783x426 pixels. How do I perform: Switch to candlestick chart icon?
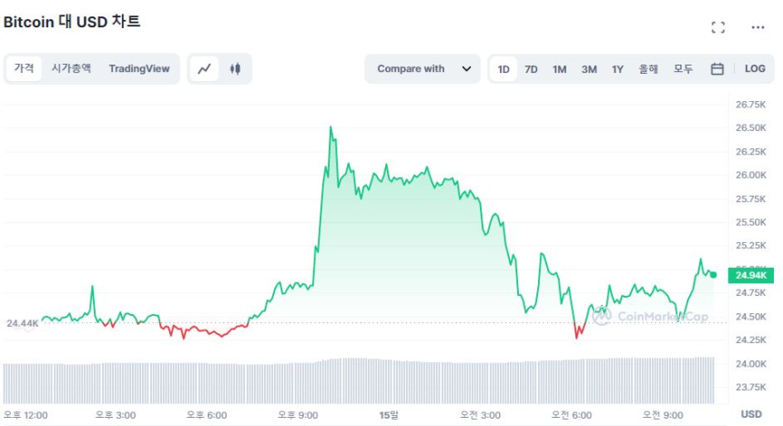tap(235, 68)
